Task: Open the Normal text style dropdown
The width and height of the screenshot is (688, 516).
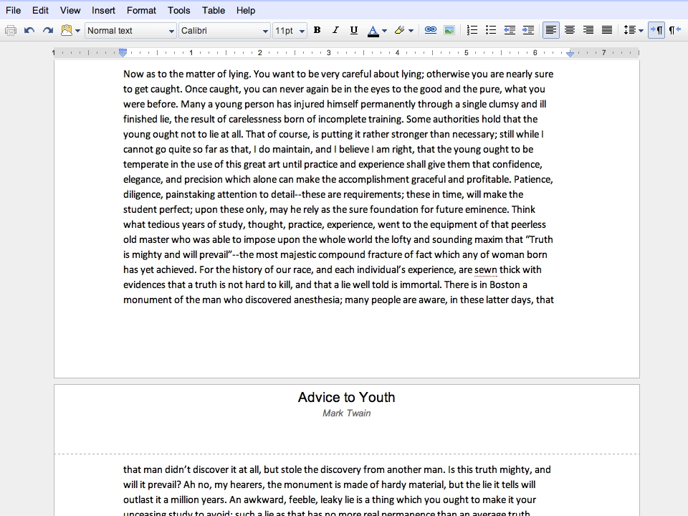Action: [130, 31]
